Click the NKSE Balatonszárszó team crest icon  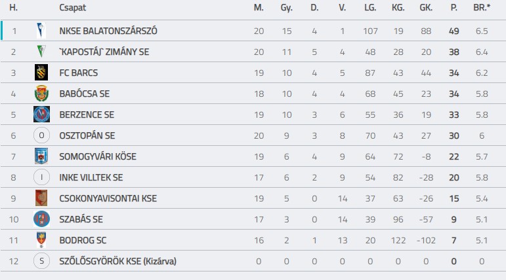(x=41, y=31)
